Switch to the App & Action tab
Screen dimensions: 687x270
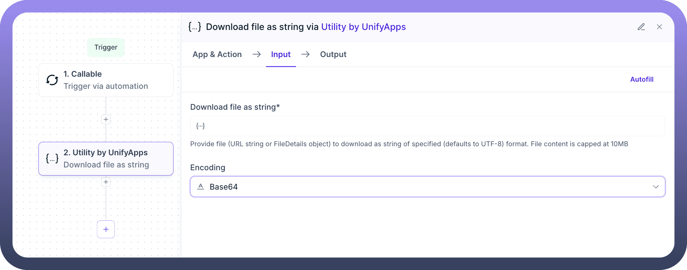(x=217, y=55)
